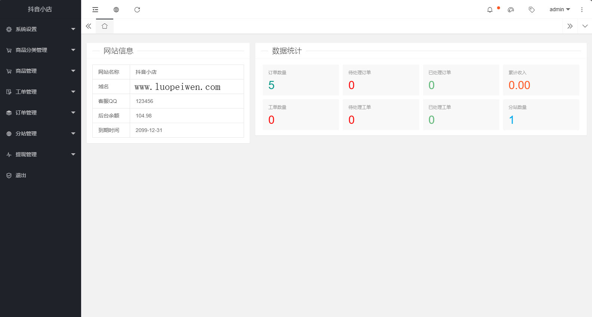592x317 pixels.
Task: Click the 抖音小店 logo title
Action: coord(40,9)
